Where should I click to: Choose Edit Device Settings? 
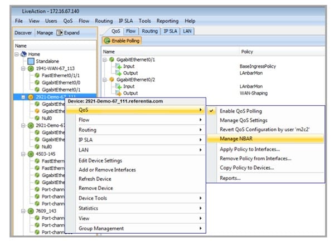point(135,160)
